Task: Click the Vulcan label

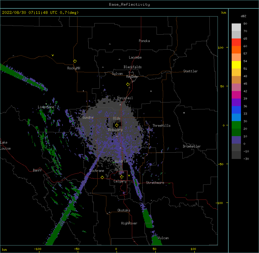Action: coord(163,238)
